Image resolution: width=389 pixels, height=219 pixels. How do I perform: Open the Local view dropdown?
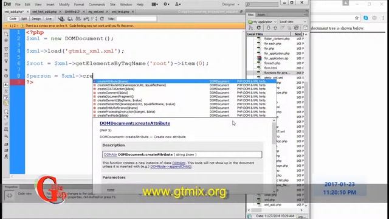pos(293,22)
